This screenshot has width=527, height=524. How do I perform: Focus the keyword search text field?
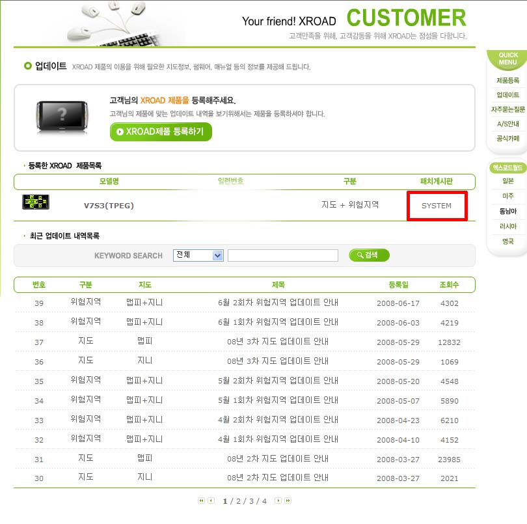(x=282, y=255)
